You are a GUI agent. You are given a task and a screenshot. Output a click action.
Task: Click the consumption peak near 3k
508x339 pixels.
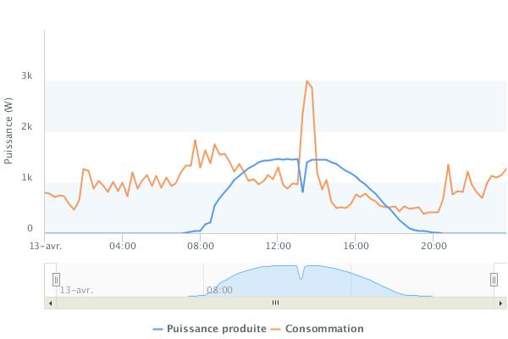coord(306,81)
